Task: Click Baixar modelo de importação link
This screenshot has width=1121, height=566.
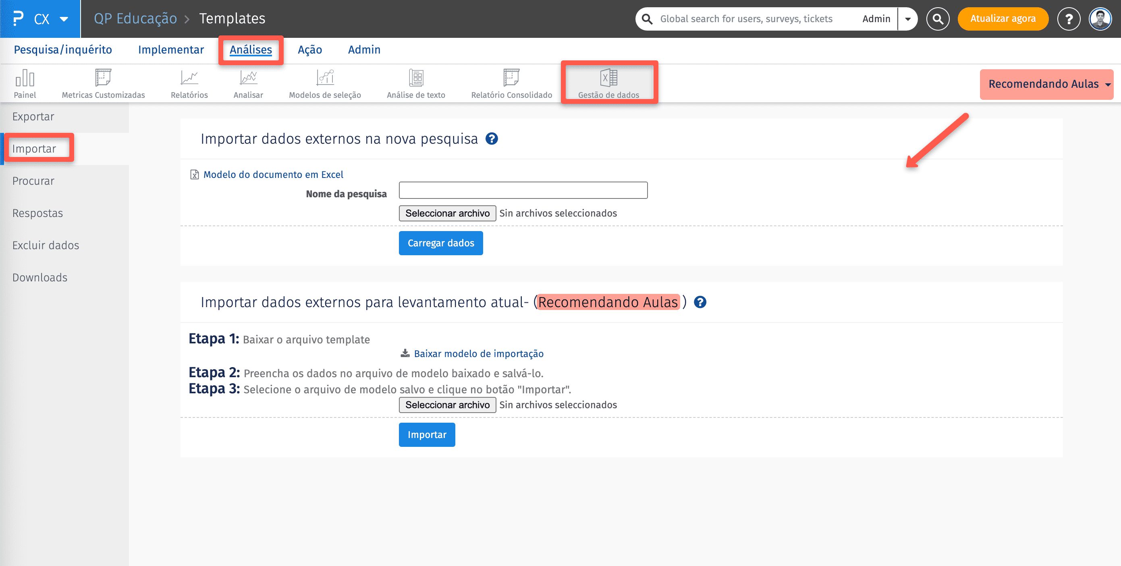Action: coord(478,353)
